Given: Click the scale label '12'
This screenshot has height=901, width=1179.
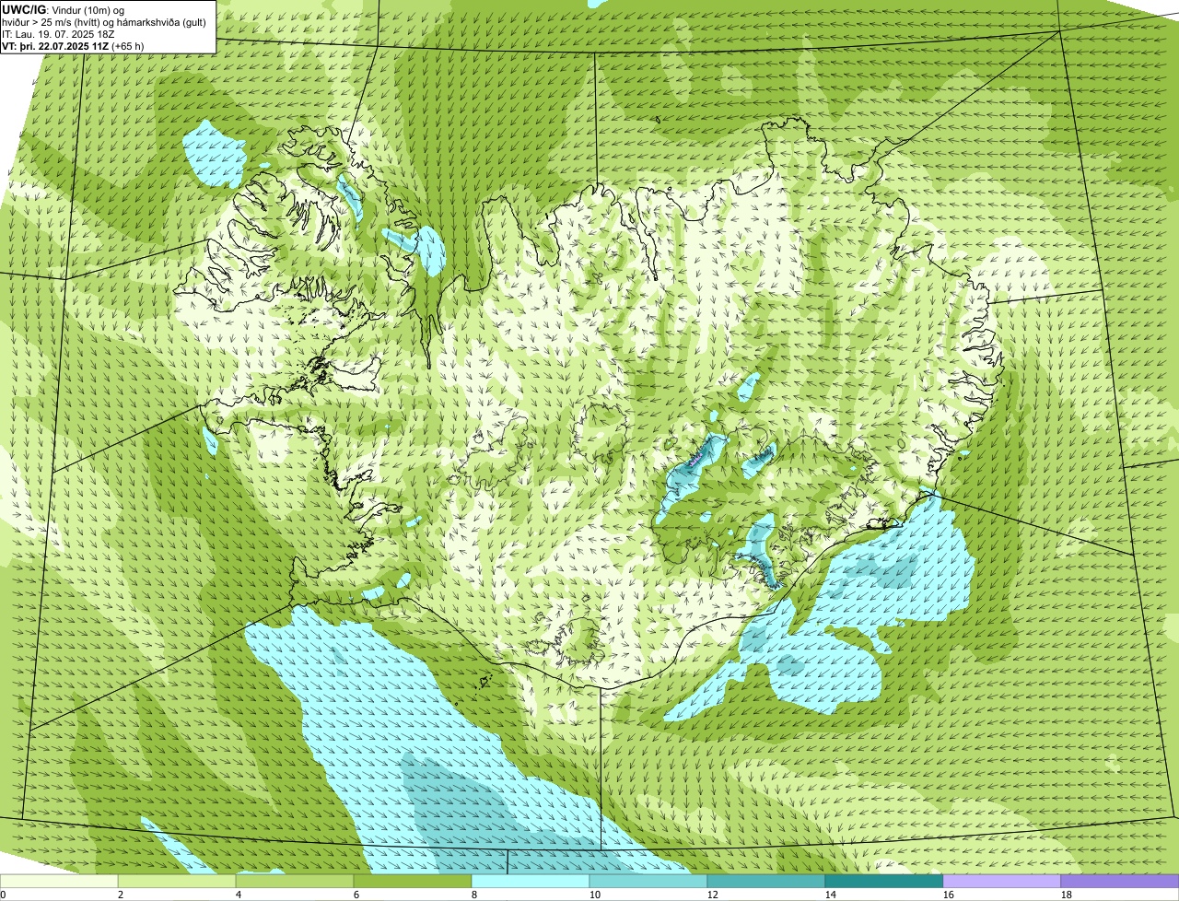Looking at the screenshot, I should click(x=713, y=895).
